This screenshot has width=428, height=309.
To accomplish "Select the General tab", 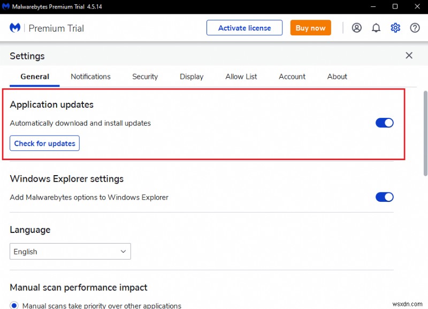I will tap(35, 77).
